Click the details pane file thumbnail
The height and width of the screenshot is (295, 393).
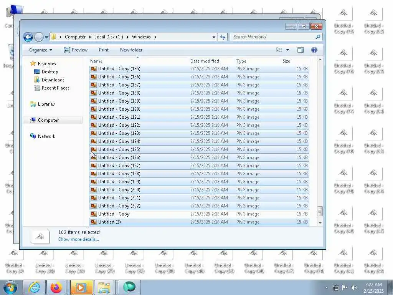[x=40, y=236]
